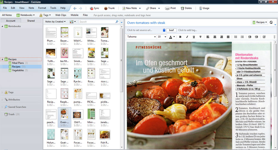This screenshot has width=278, height=150.
Task: Expand the Tags section in sidebar
Action: pyautogui.click(x=2, y=92)
